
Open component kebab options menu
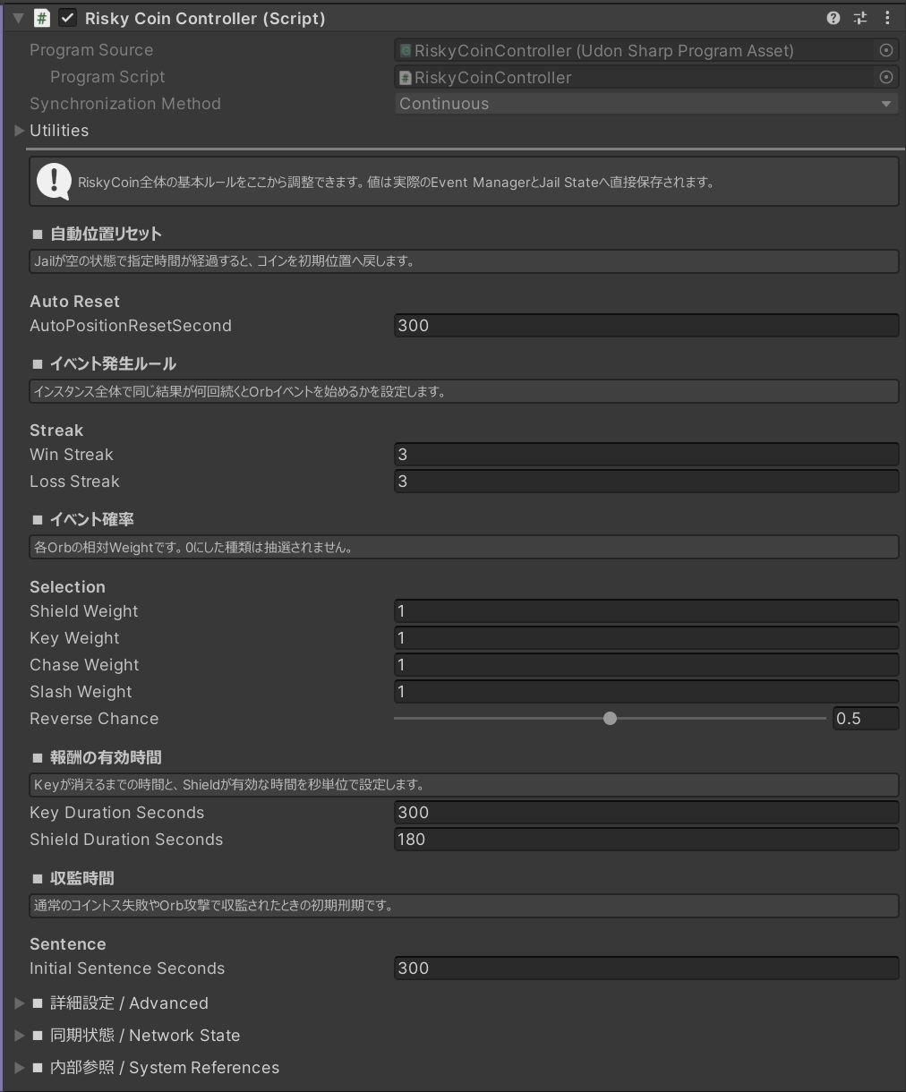(887, 18)
